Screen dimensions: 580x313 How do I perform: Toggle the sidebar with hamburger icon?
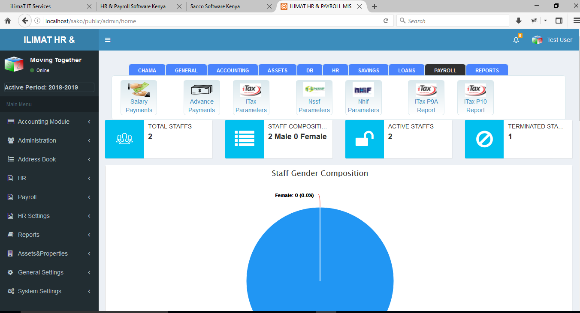click(x=108, y=40)
